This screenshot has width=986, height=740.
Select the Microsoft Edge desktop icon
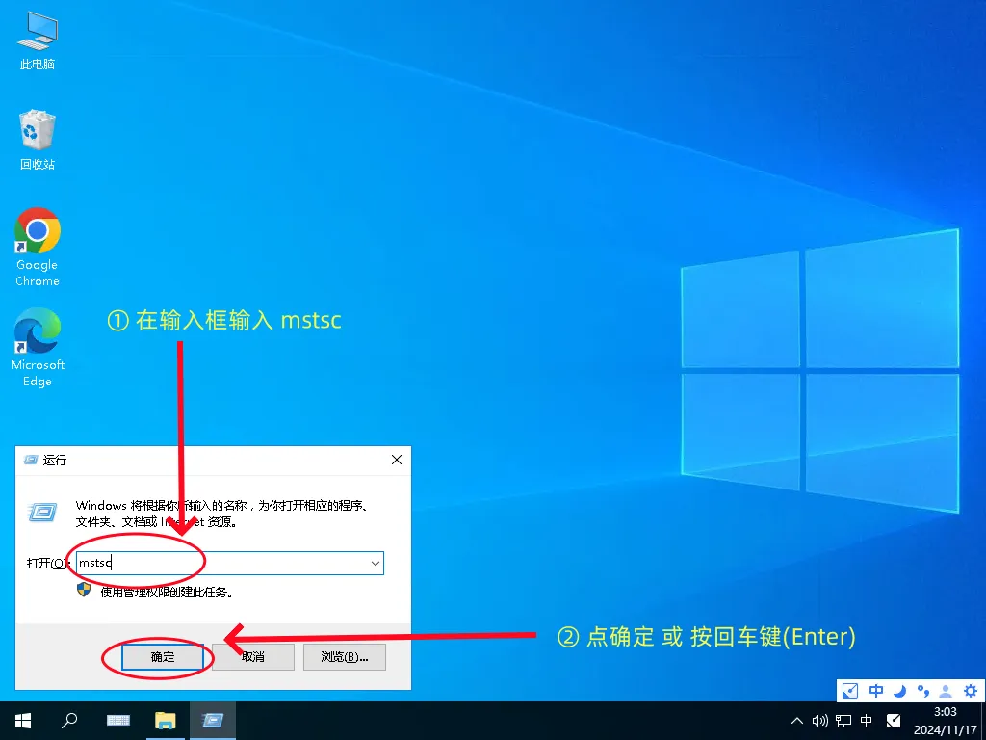pos(38,334)
